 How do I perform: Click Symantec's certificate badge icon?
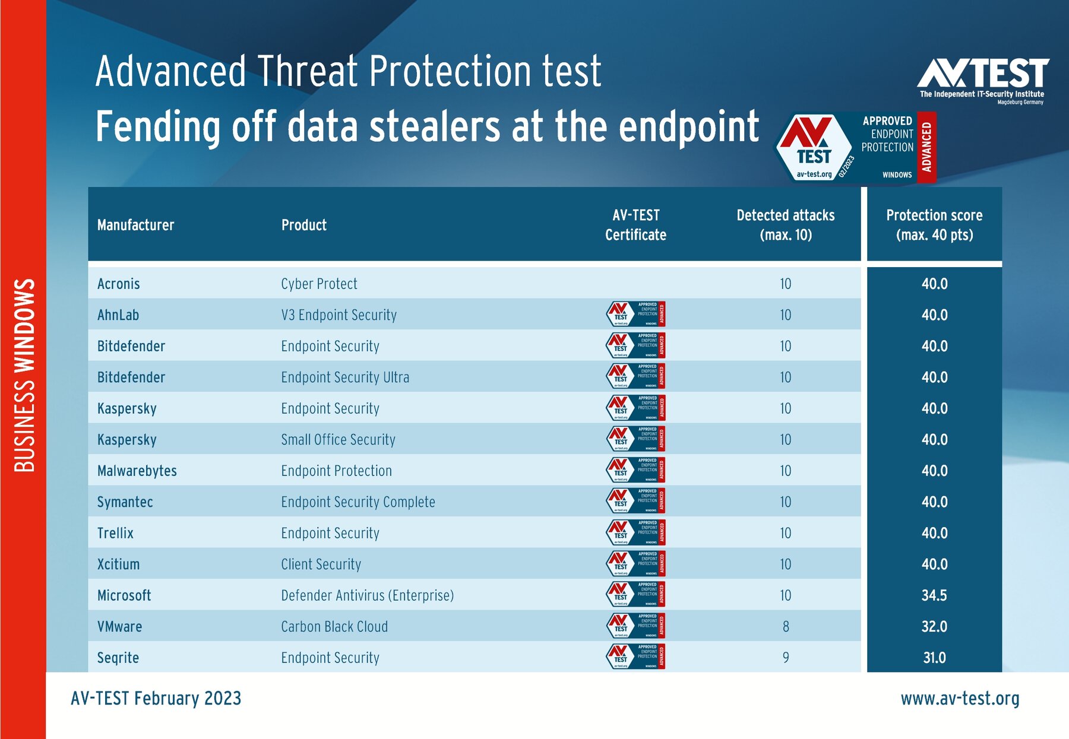(635, 502)
